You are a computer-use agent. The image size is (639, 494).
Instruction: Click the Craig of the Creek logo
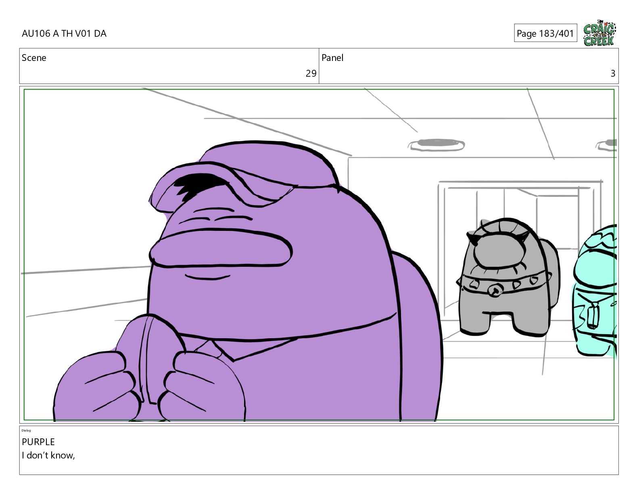click(599, 33)
